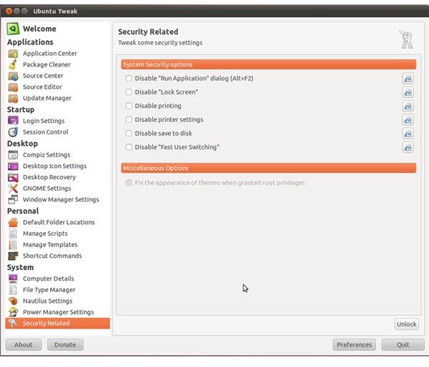Click the System Security options header

coord(268,64)
